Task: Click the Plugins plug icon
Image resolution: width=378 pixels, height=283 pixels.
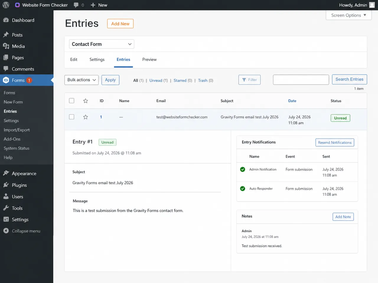Action: point(6,185)
